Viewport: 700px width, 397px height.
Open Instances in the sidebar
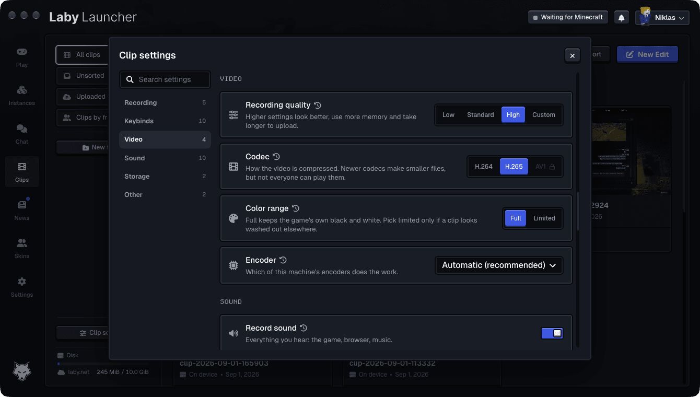point(22,96)
